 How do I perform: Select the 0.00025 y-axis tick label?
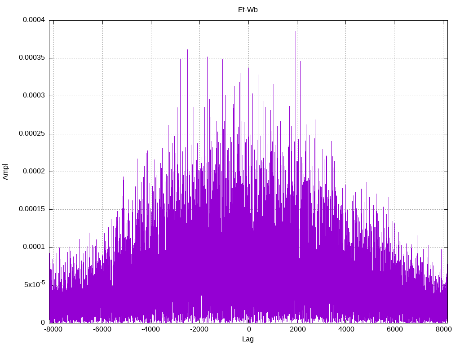pyautogui.click(x=32, y=133)
